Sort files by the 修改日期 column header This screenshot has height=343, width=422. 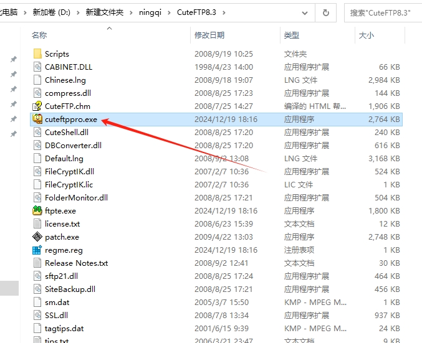[x=209, y=35]
